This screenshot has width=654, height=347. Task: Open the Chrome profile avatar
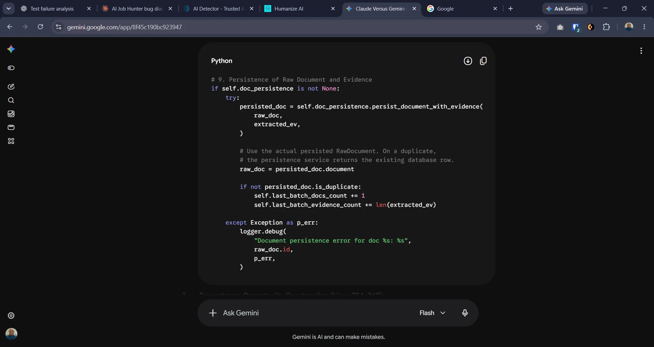click(629, 27)
